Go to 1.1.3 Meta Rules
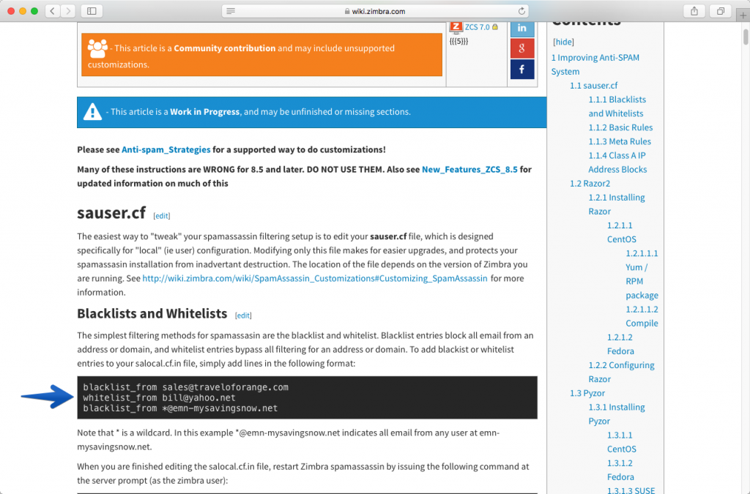Viewport: 750px width, 494px height. (x=620, y=141)
